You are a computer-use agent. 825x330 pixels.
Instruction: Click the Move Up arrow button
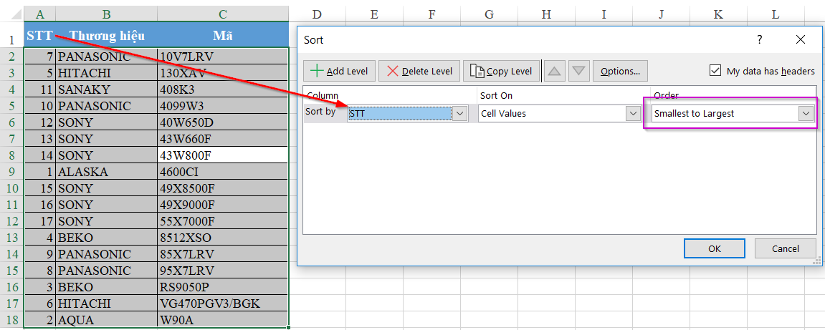(555, 71)
